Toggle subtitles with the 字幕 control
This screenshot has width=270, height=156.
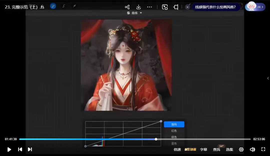pos(204,149)
